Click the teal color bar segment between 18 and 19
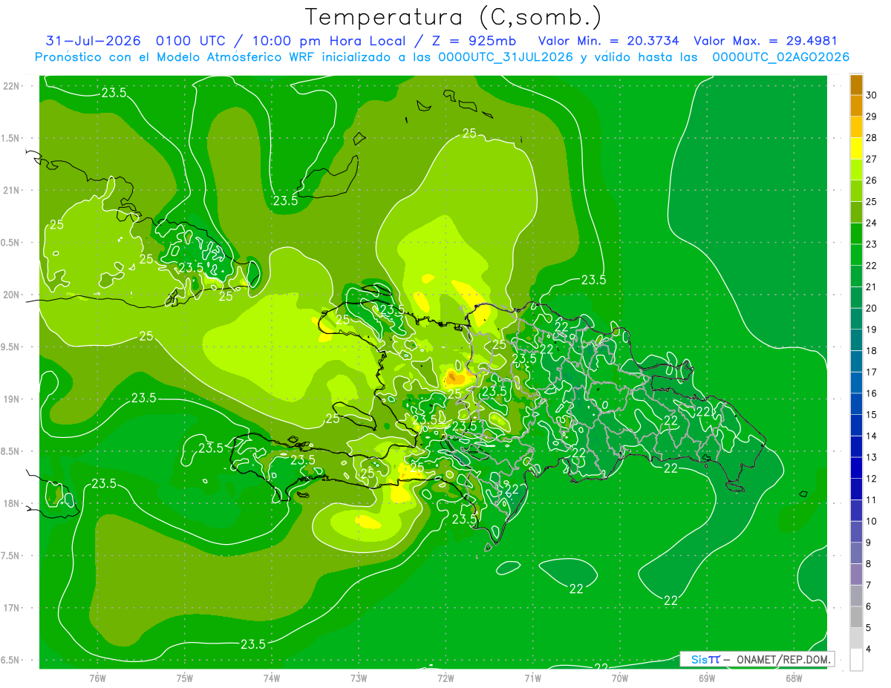Viewport: 891px width, 688px height. [x=856, y=340]
